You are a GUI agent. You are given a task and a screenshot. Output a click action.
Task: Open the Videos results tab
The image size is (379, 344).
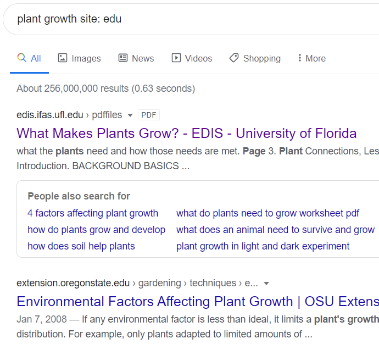click(192, 58)
